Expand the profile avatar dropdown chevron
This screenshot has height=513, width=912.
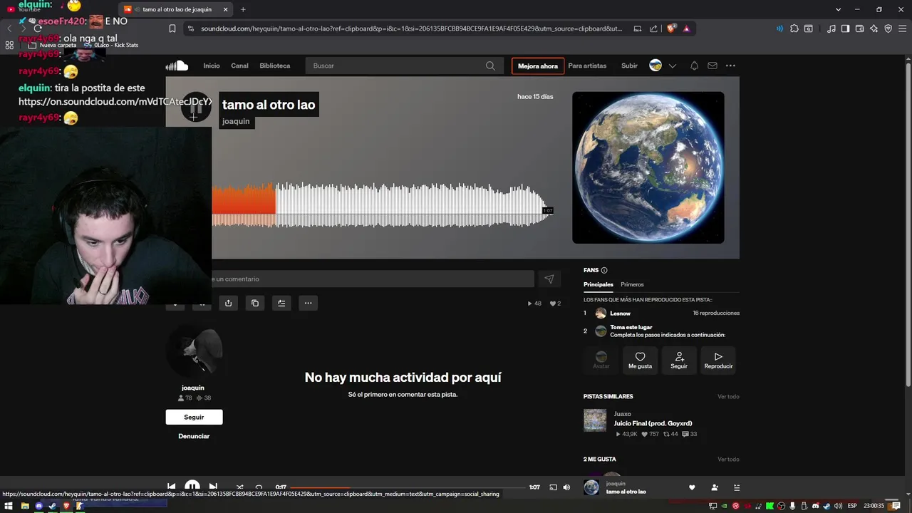(x=672, y=66)
